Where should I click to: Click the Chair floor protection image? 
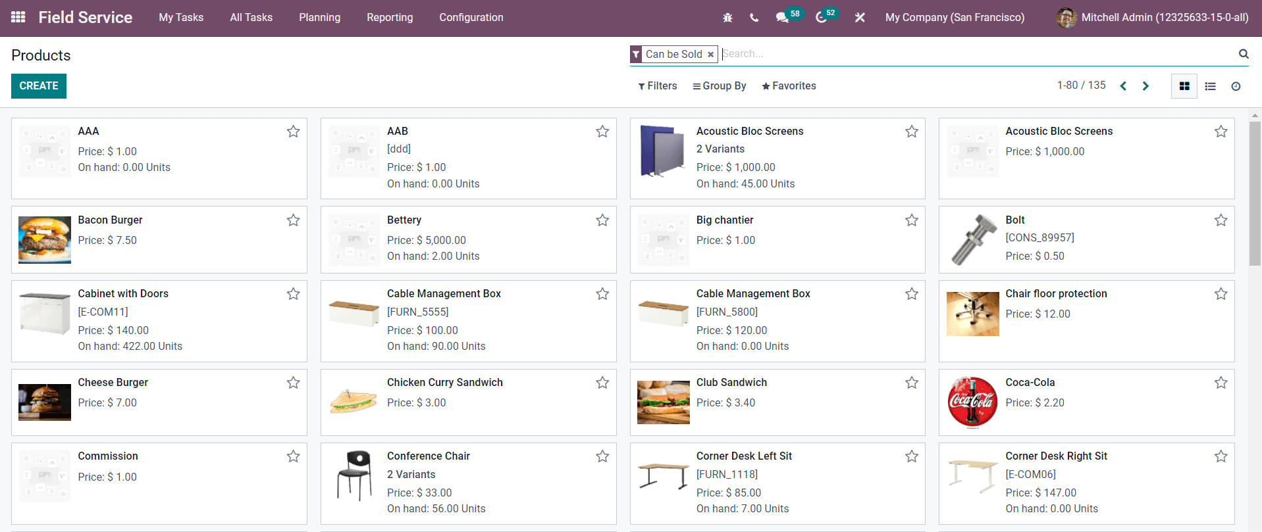[972, 314]
